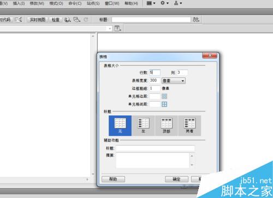Click the 摘要 summary text area

[153, 160]
